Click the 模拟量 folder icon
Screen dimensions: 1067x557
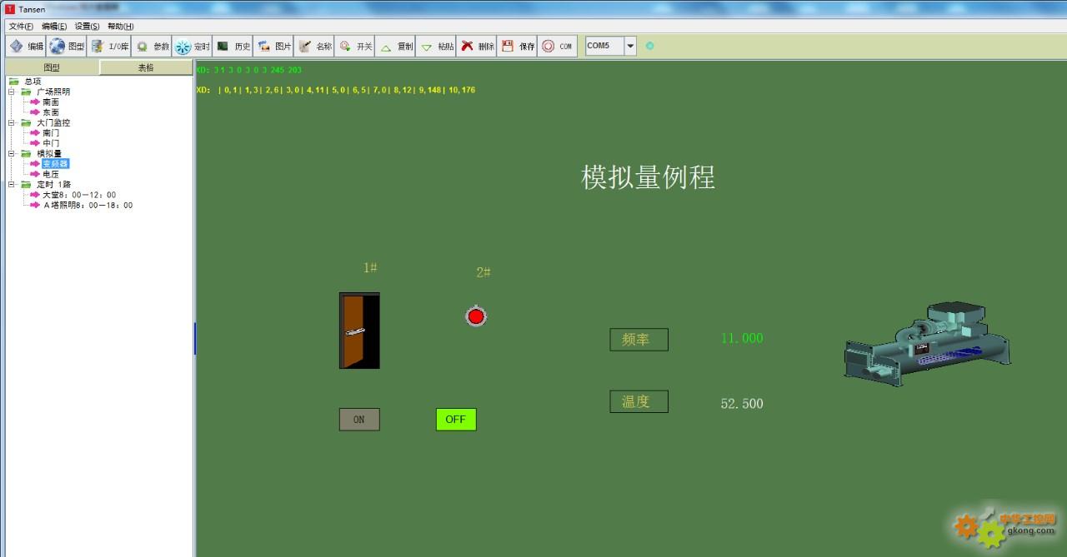(x=26, y=153)
